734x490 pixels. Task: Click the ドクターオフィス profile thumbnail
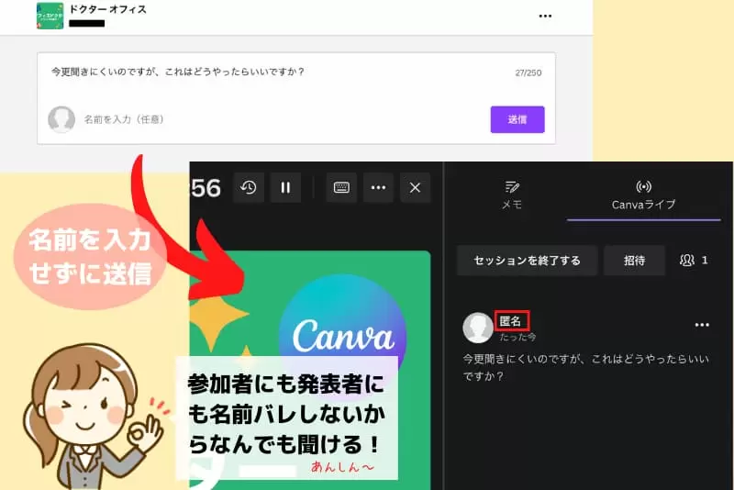tap(50, 16)
